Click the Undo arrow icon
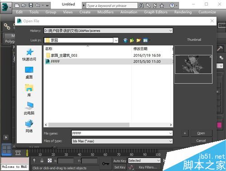The height and width of the screenshot is (171, 226). [38, 5]
